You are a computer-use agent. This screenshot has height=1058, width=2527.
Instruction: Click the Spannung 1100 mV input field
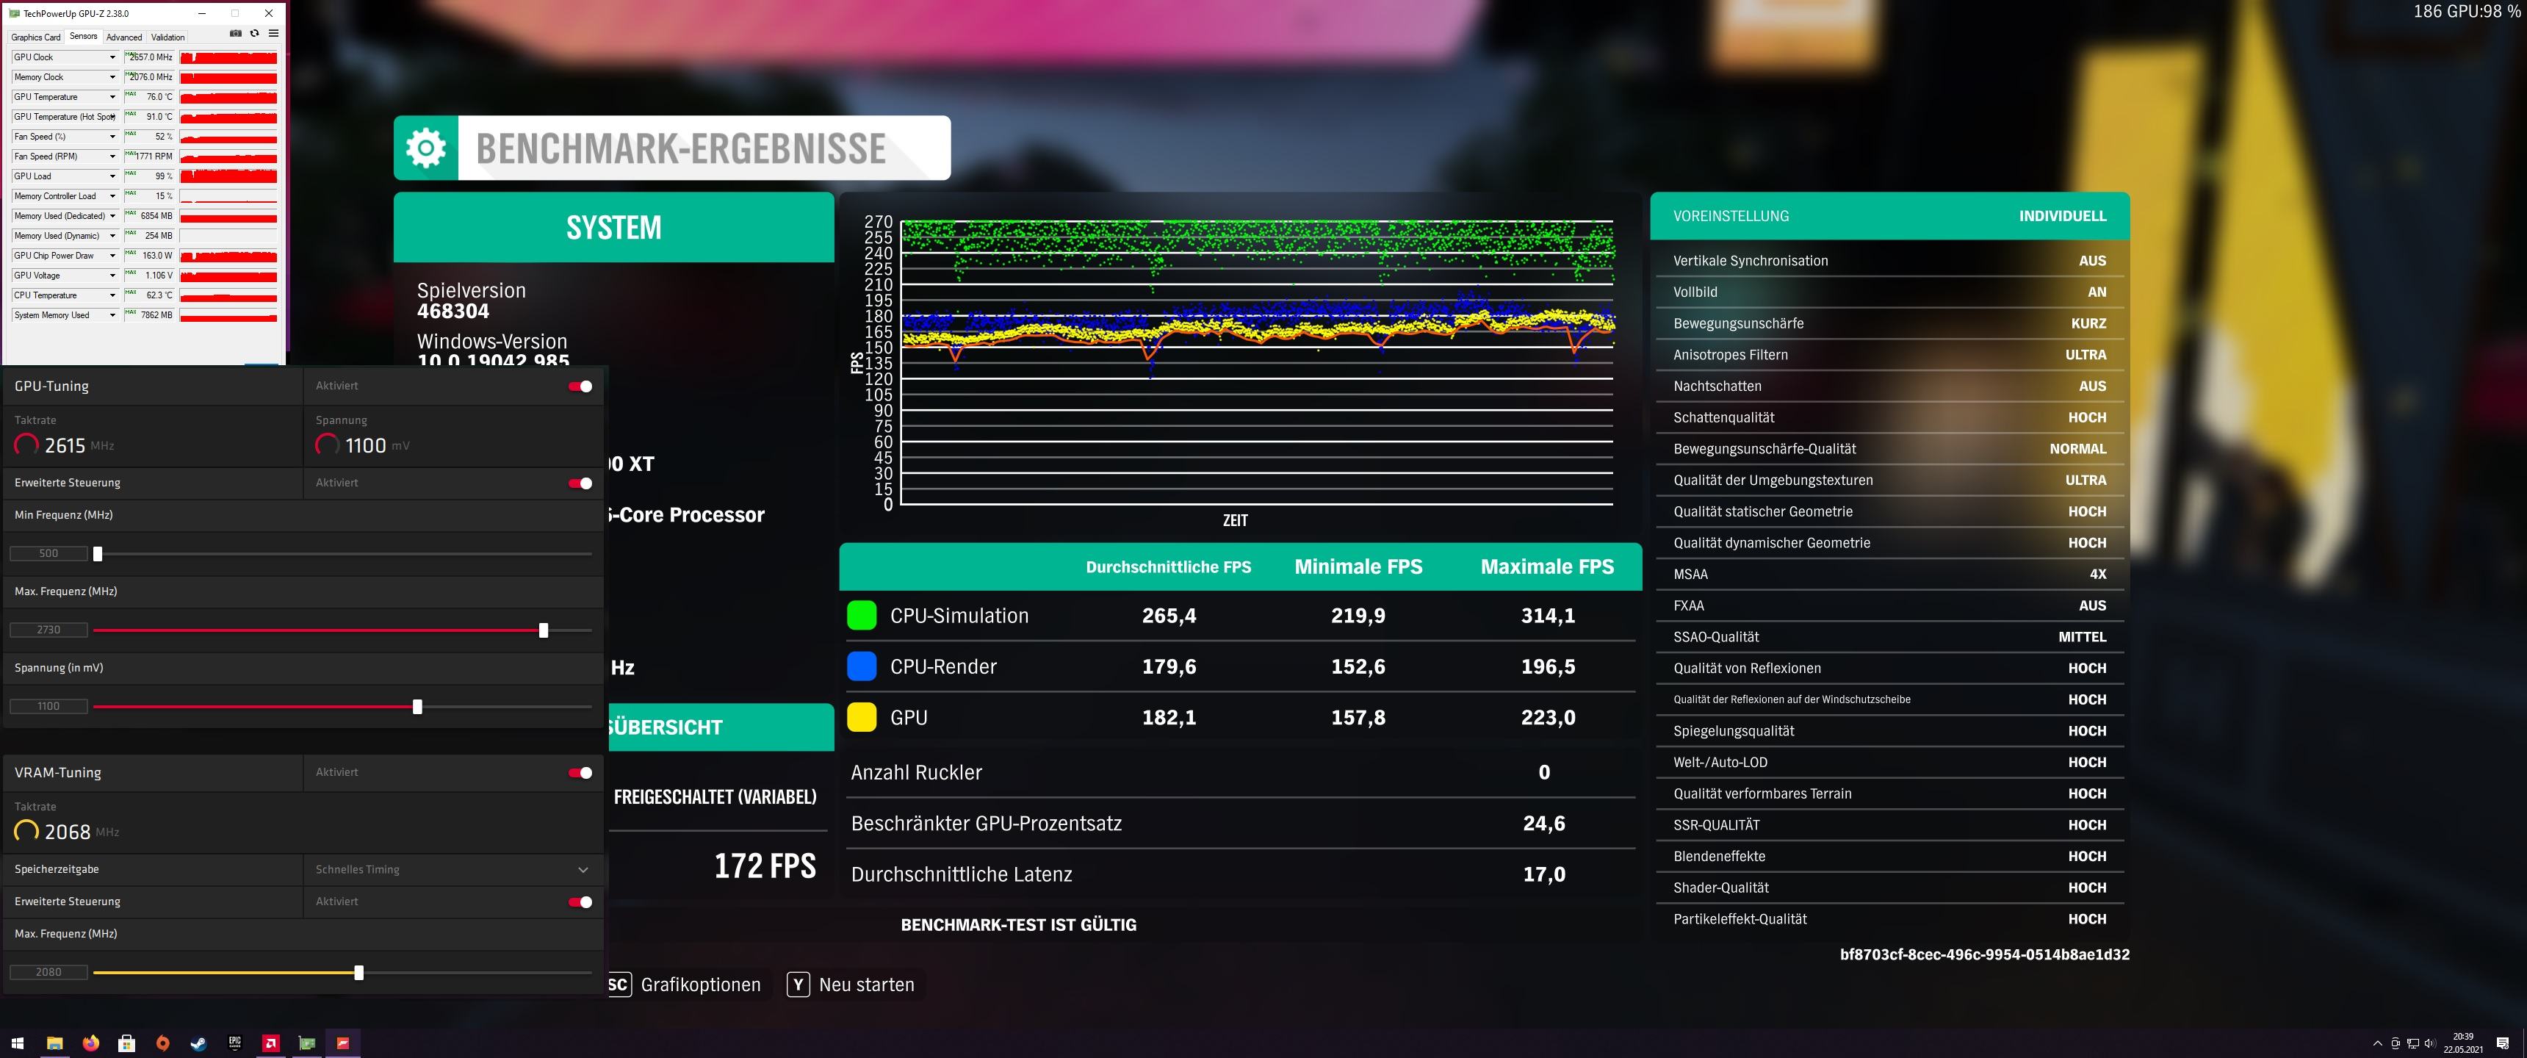[48, 707]
